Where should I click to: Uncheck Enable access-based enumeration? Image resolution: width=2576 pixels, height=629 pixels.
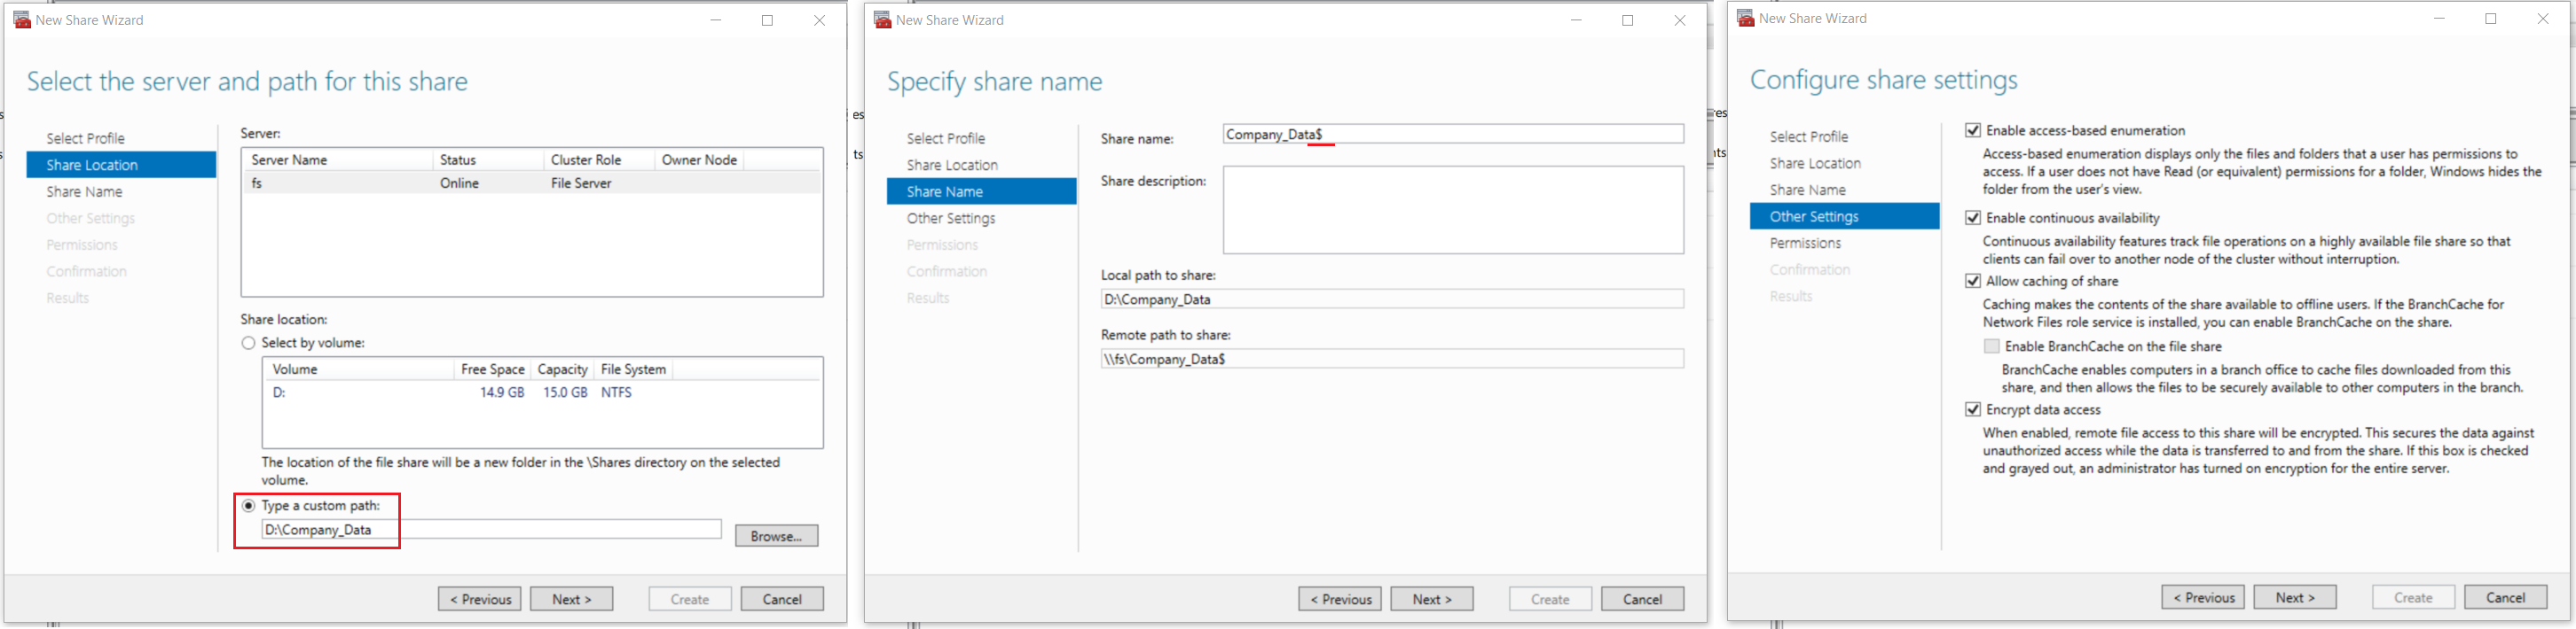(1972, 131)
